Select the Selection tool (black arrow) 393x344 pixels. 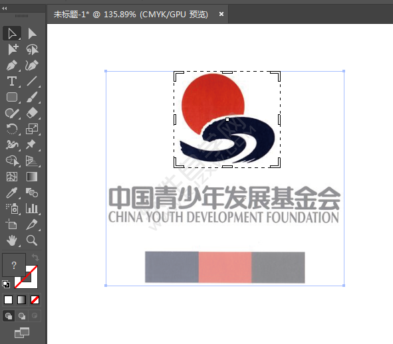[x=12, y=34]
